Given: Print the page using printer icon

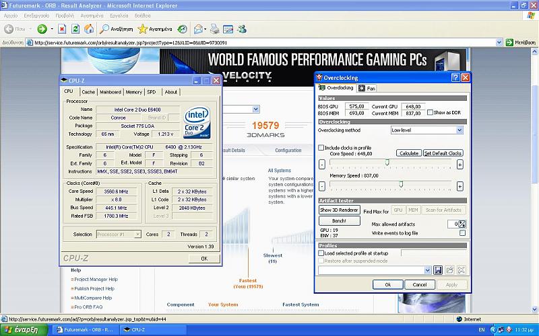Looking at the screenshot, I should click(x=215, y=29).
